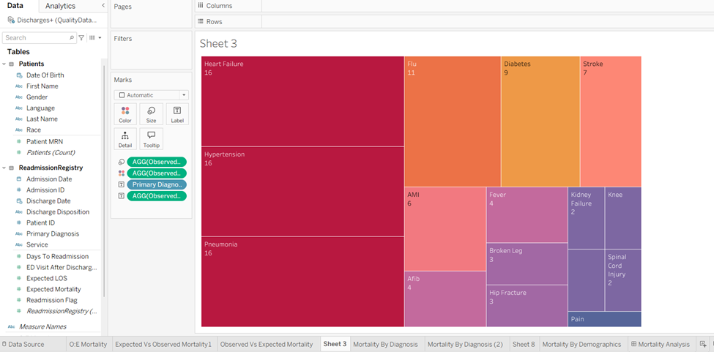Click the Data Source tab icon
Viewport: 714px width, 352px height.
[4, 344]
